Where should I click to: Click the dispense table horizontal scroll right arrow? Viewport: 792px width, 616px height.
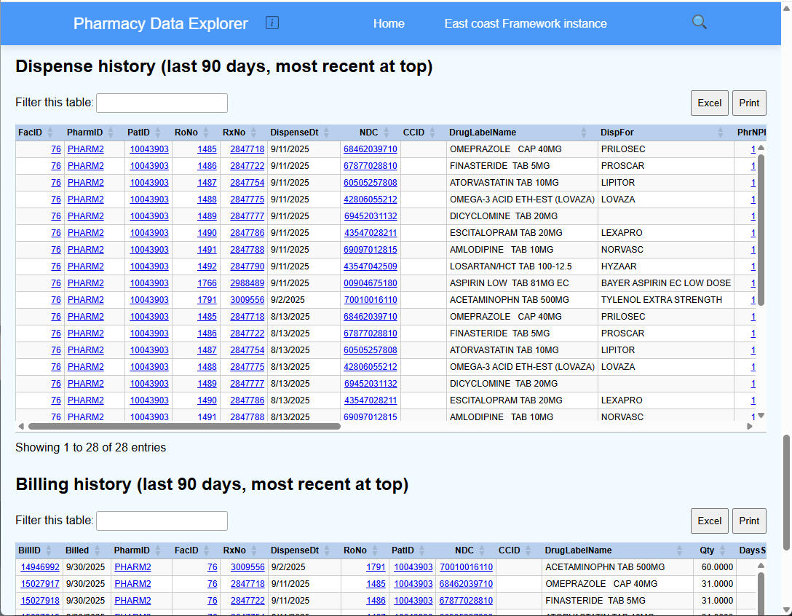[x=750, y=426]
